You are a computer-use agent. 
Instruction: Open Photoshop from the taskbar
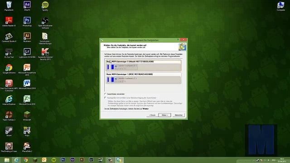(x=63, y=160)
